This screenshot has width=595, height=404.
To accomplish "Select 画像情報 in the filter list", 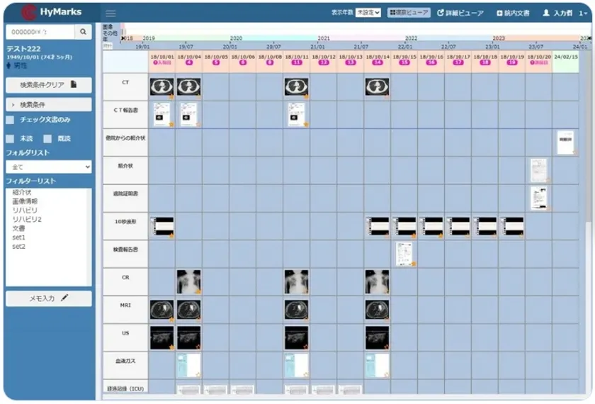I will [x=25, y=201].
